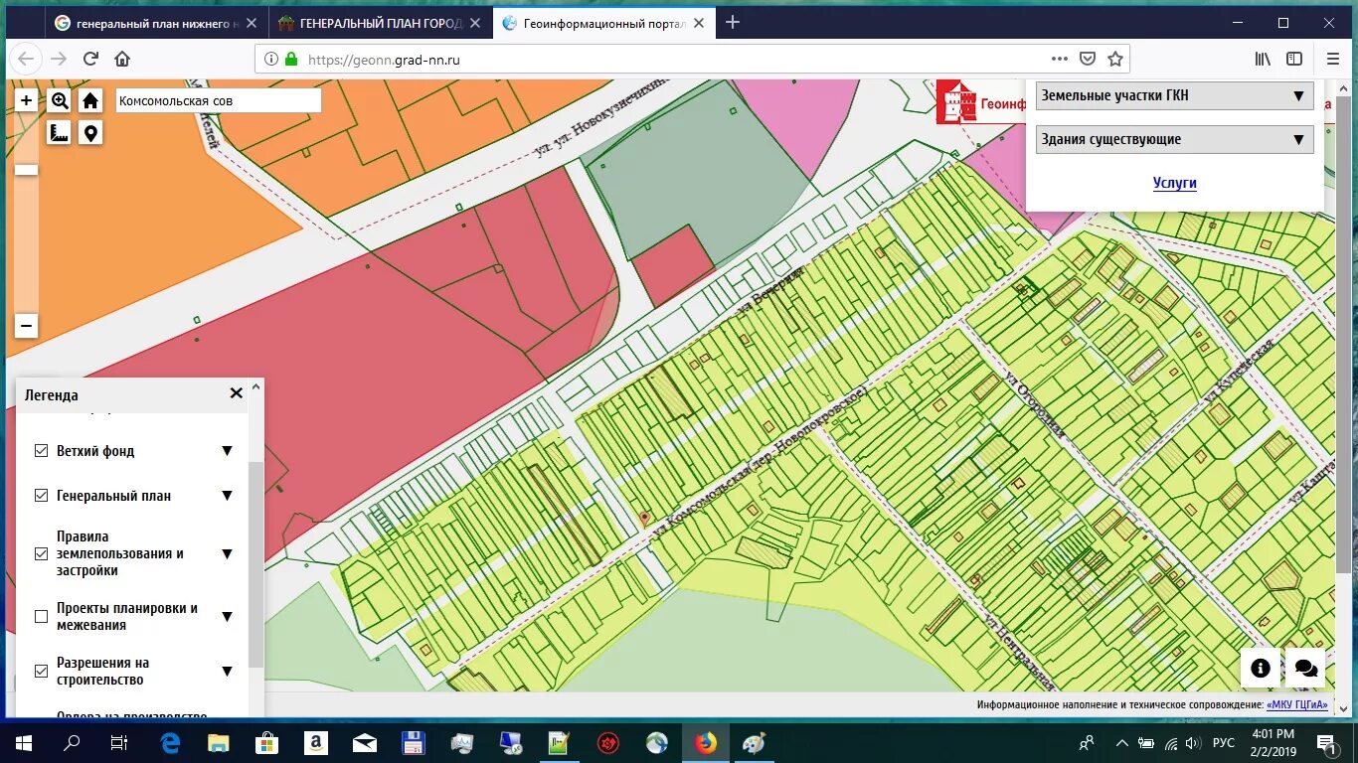Uncheck Разрешения на строительство layer
This screenshot has width=1358, height=763.
(x=41, y=672)
